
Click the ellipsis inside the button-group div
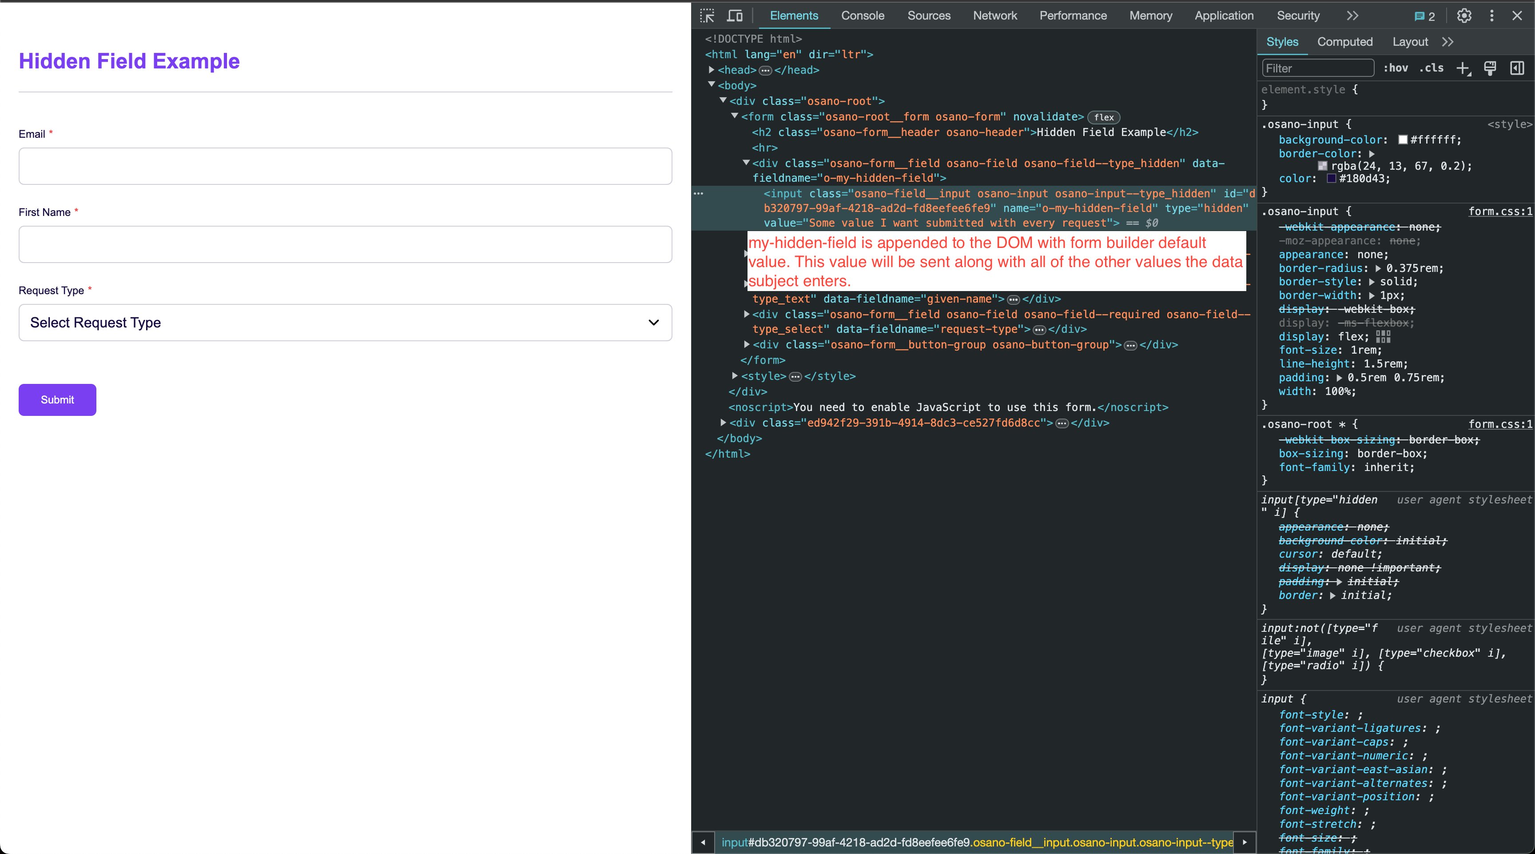click(1130, 346)
